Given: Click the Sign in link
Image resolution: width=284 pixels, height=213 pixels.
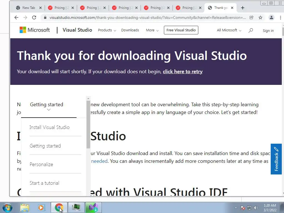Looking at the screenshot, I should click(268, 31).
